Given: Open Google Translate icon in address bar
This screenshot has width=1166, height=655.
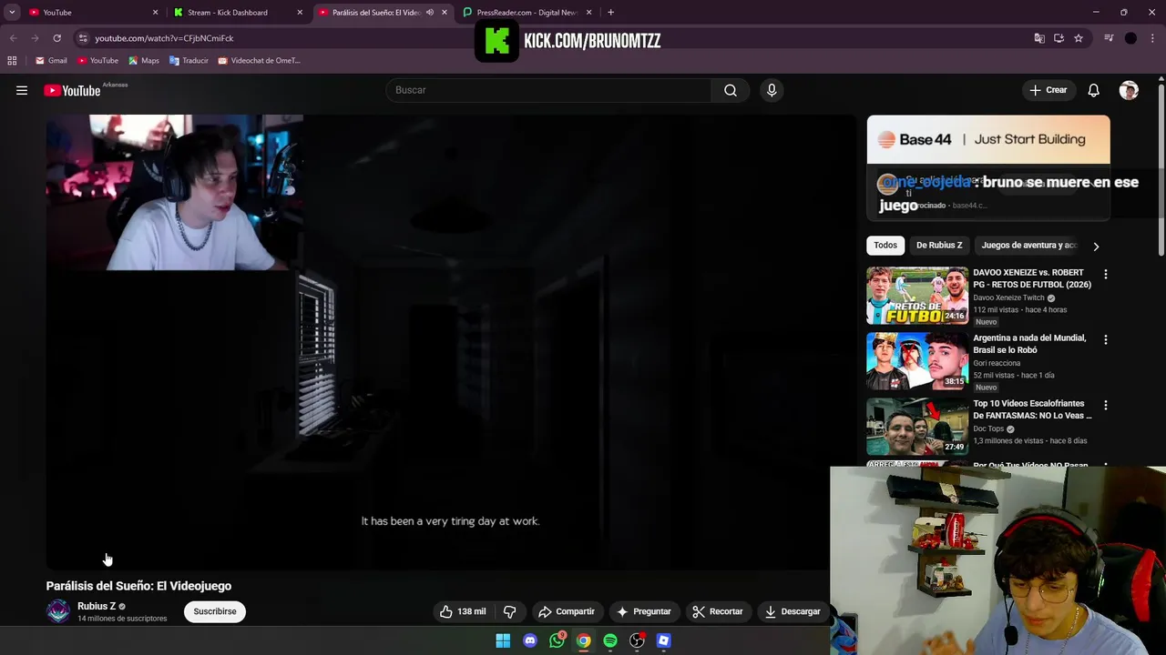Looking at the screenshot, I should pyautogui.click(x=1039, y=38).
